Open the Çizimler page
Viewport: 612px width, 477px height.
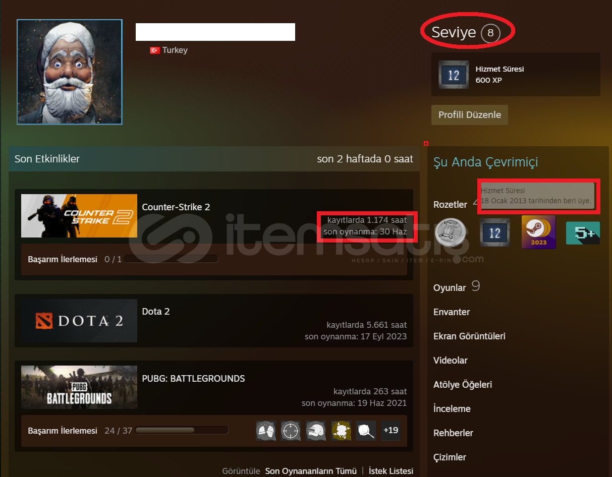click(x=450, y=457)
